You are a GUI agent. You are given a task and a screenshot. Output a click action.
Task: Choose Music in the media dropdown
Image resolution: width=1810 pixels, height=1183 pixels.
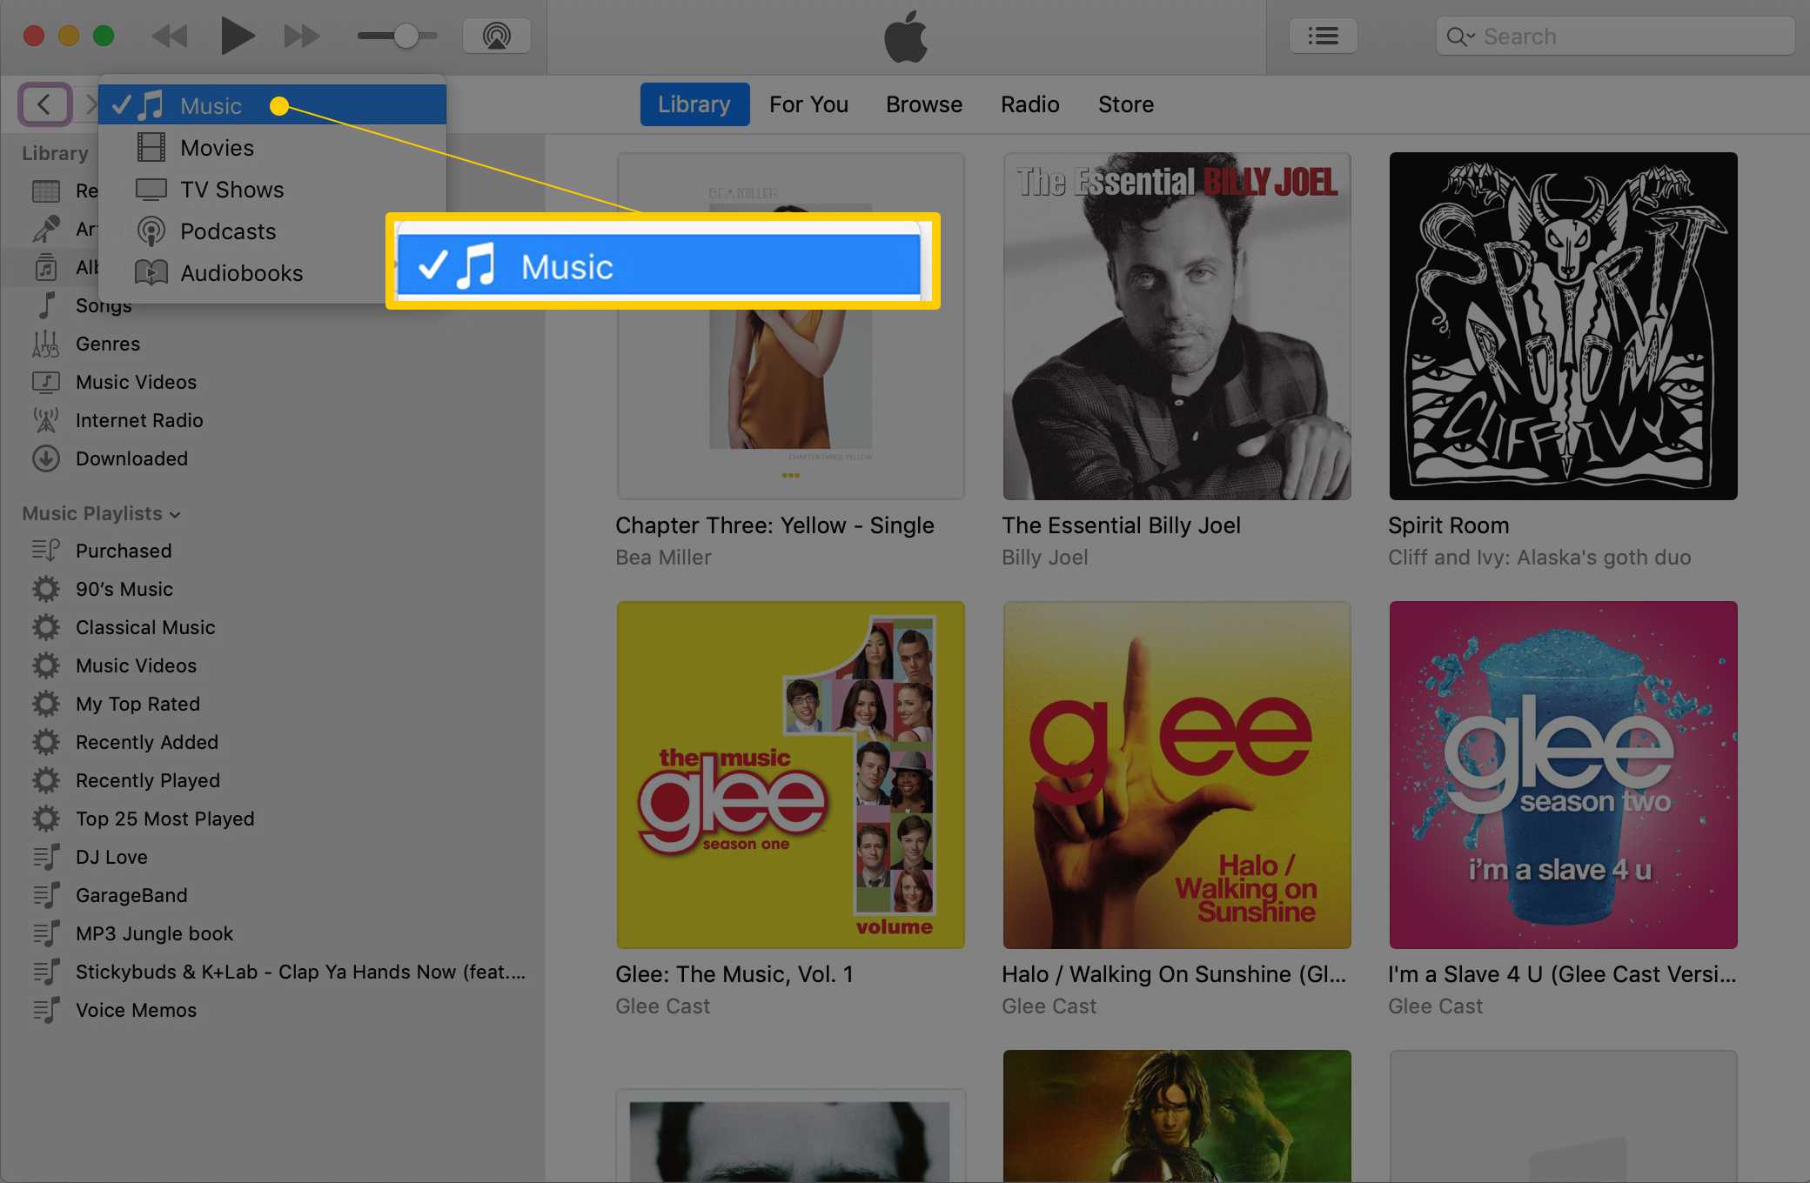272,105
